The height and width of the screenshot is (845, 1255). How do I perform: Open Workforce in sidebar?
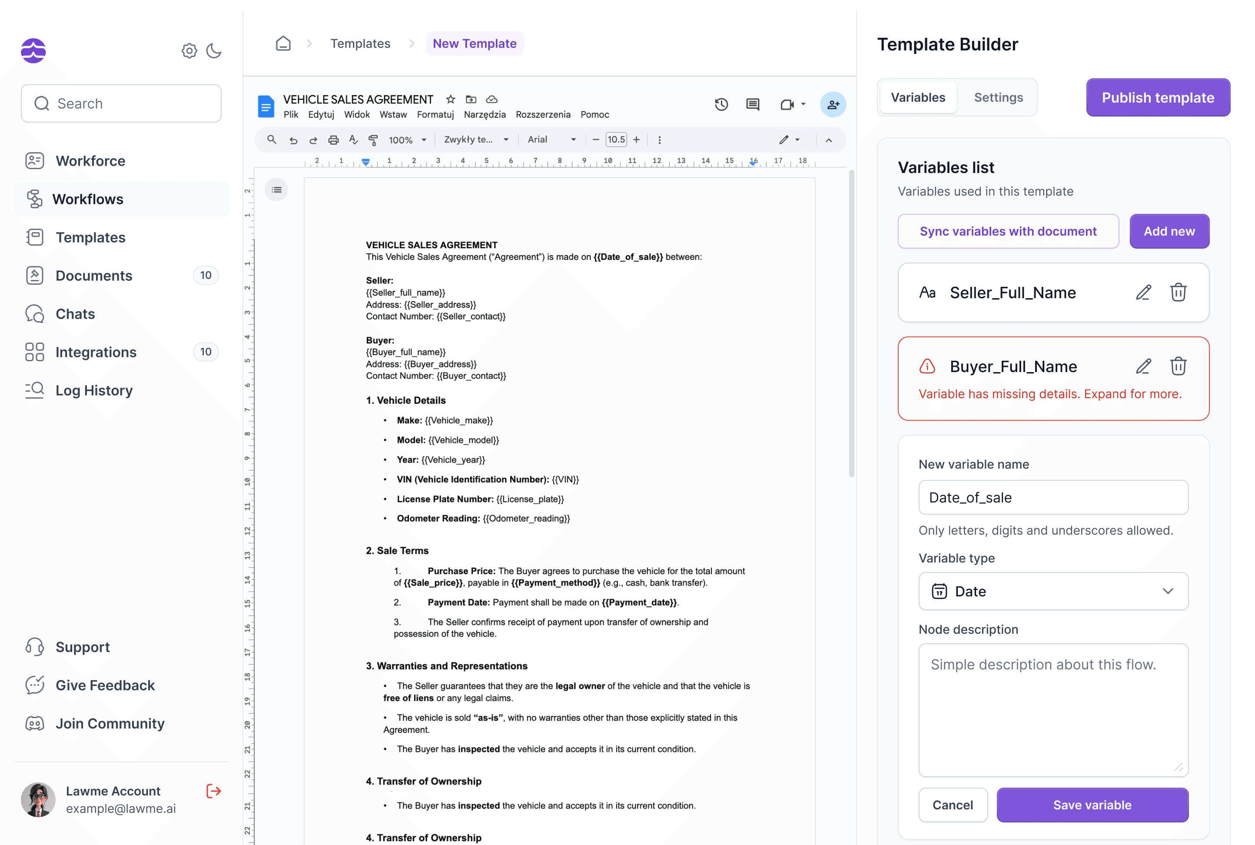click(122, 160)
